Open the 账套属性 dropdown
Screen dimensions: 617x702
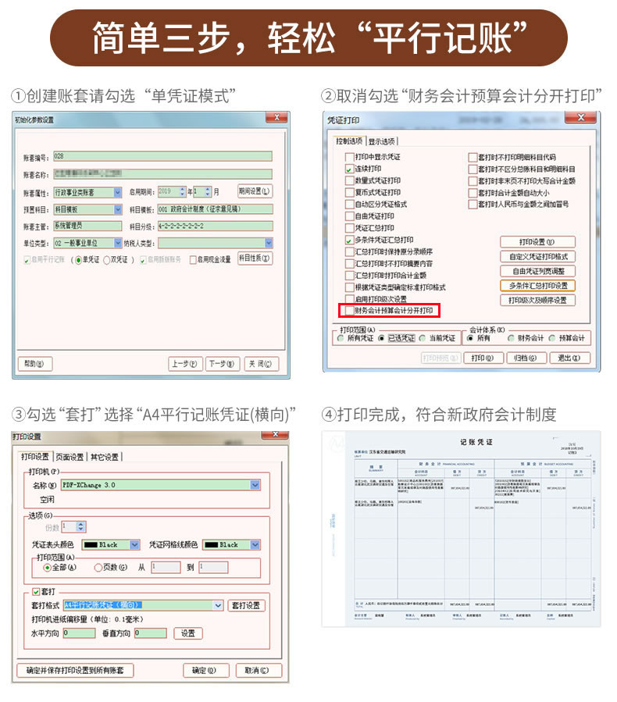[117, 193]
